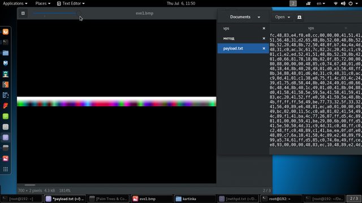Click the zoom slider in image viewer
Screen dimensions: 362x203
56,13
